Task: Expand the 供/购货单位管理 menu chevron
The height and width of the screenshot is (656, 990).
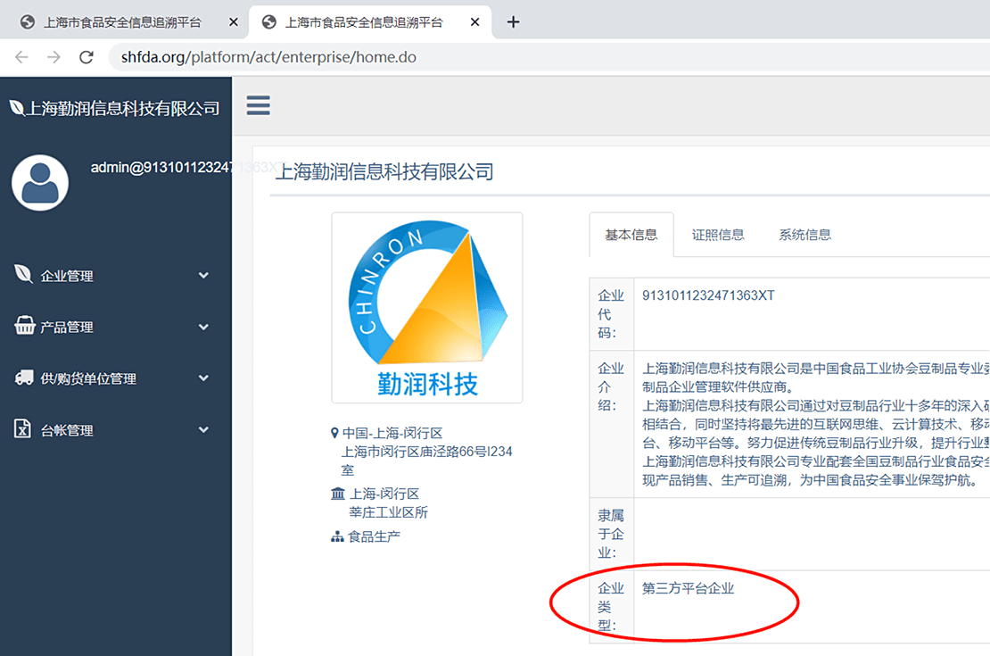Action: 203,378
